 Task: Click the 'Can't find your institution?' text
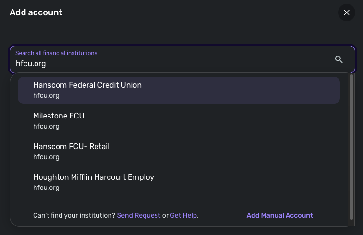pos(74,215)
